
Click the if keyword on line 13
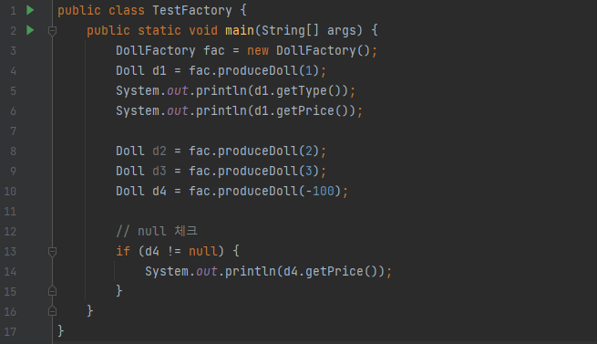[x=123, y=251]
